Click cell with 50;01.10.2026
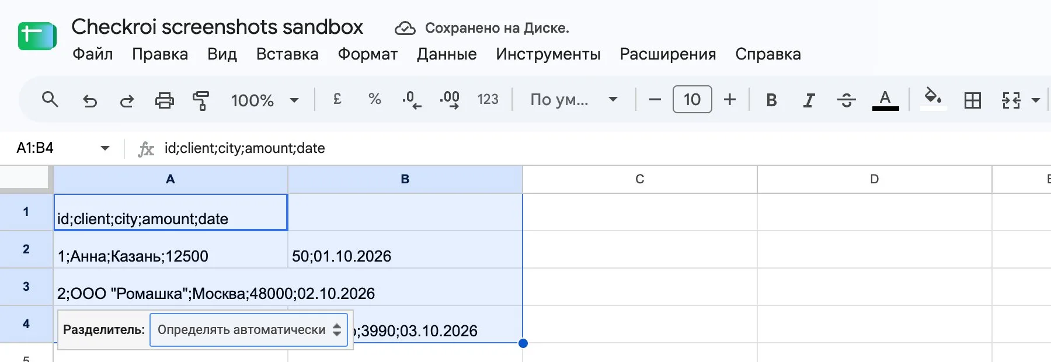This screenshot has height=362, width=1051. tap(405, 249)
